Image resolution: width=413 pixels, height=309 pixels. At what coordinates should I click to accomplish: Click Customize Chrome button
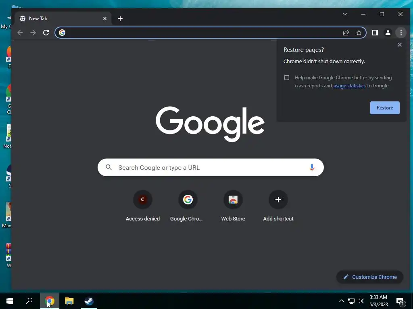[x=370, y=277]
